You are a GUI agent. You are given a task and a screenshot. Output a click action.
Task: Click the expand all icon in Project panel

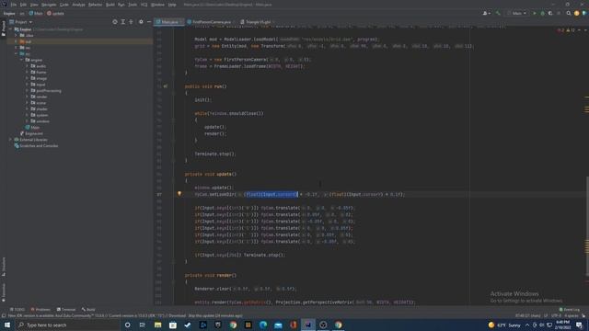[x=122, y=22]
